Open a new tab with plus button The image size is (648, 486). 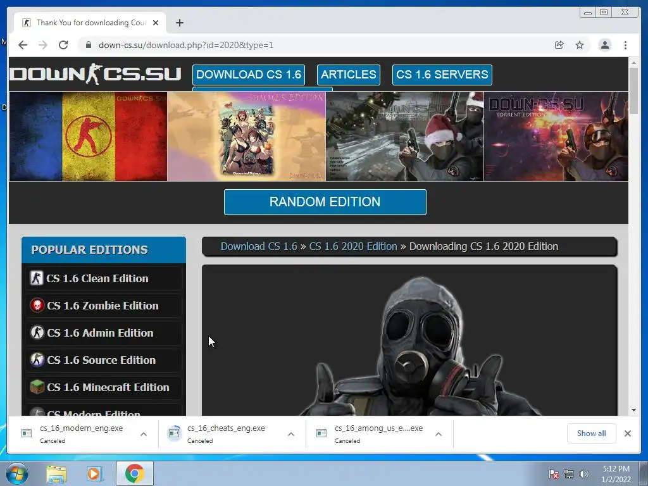[179, 23]
